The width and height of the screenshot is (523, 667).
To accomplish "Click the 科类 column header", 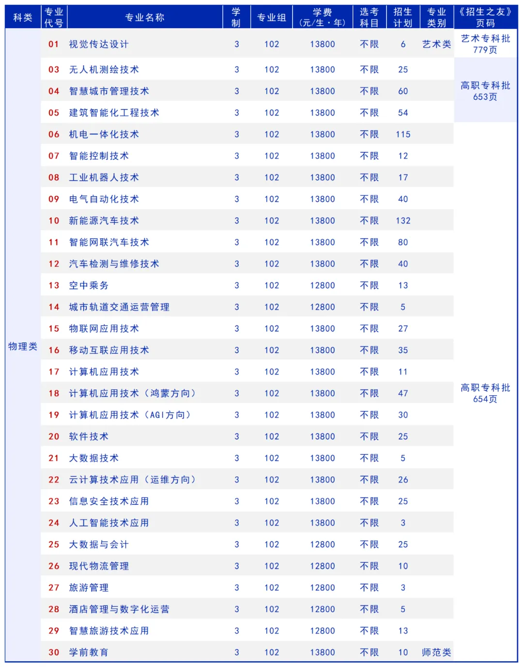I will point(23,17).
